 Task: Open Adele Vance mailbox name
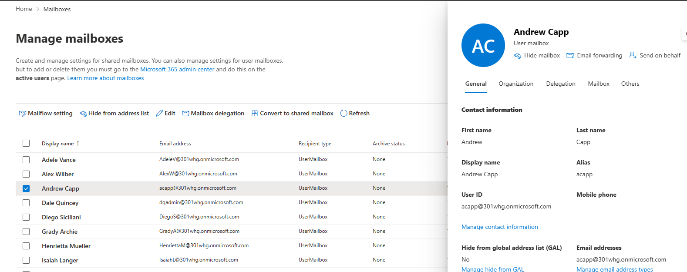pyautogui.click(x=59, y=160)
